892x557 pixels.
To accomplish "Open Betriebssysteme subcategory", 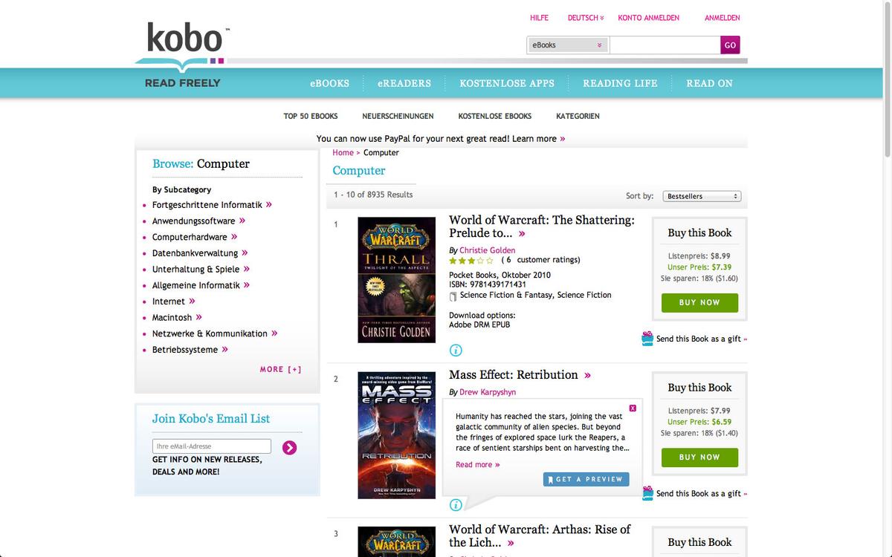I will (185, 350).
